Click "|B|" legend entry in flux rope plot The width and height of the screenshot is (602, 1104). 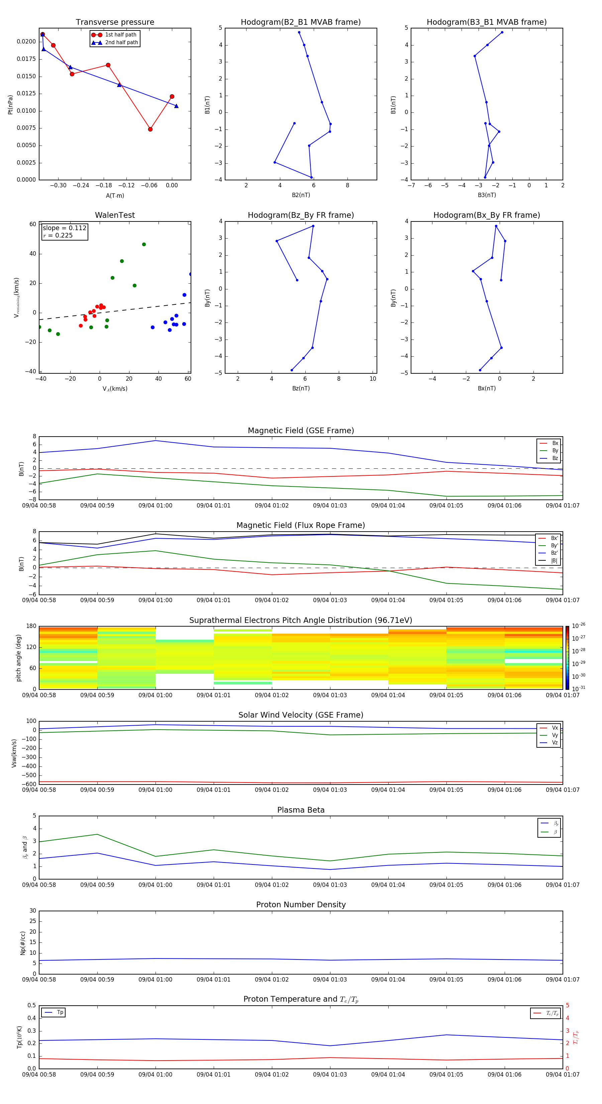[548, 561]
